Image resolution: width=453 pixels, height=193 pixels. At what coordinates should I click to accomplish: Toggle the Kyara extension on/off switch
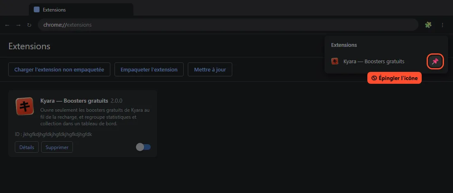pos(143,147)
